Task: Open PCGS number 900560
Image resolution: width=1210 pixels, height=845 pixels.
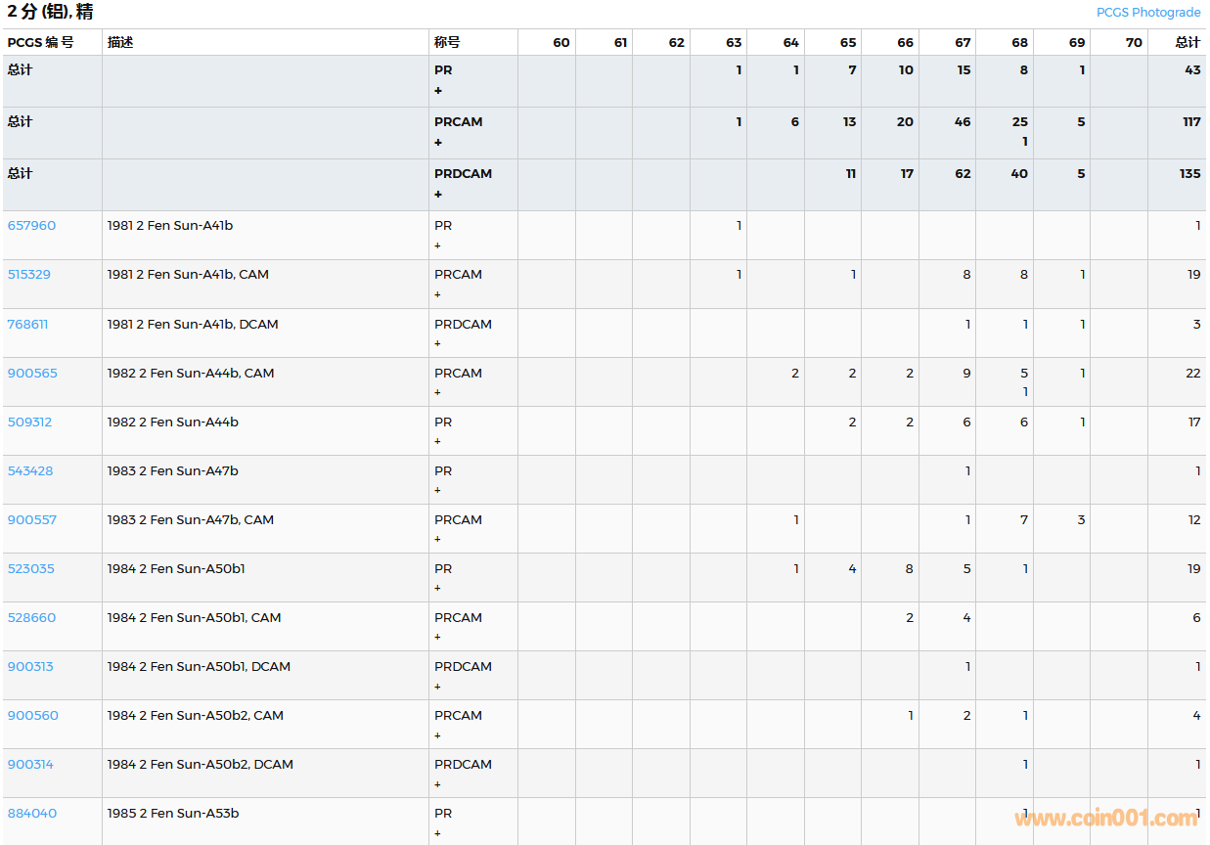Action: click(32, 715)
